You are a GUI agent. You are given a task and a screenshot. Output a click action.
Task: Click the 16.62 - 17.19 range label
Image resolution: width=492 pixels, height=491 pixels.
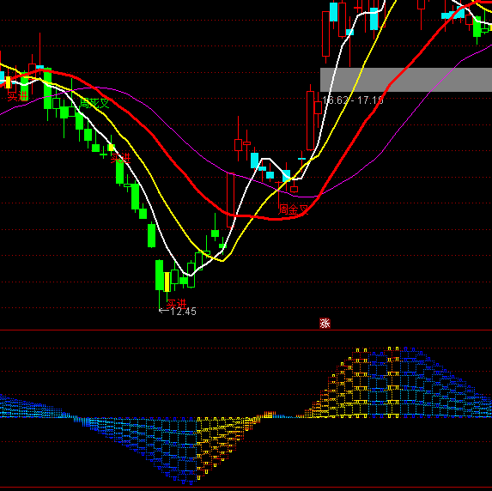coord(353,100)
